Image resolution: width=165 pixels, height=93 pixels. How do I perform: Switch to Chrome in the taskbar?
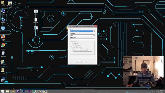click(13, 91)
